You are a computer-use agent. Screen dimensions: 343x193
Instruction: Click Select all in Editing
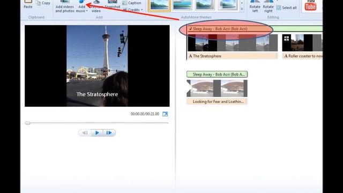point(287,8)
